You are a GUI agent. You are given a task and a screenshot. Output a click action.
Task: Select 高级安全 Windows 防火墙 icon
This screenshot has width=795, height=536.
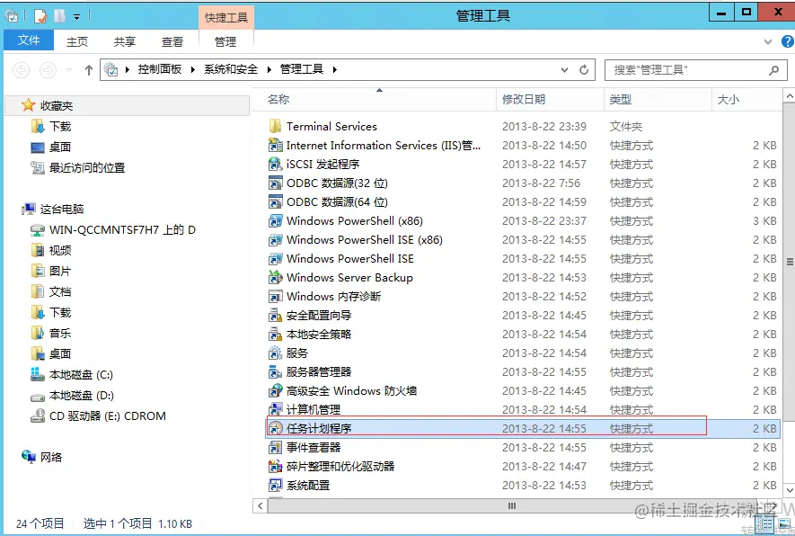(x=275, y=391)
